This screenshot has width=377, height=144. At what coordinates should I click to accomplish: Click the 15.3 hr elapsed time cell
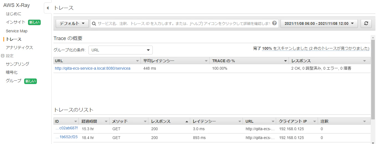point(88,129)
